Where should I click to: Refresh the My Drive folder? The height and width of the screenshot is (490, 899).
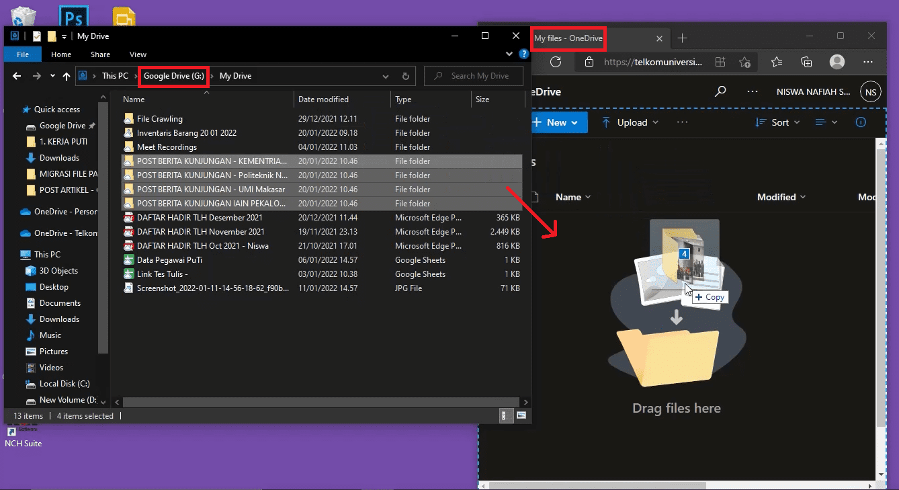pos(405,76)
